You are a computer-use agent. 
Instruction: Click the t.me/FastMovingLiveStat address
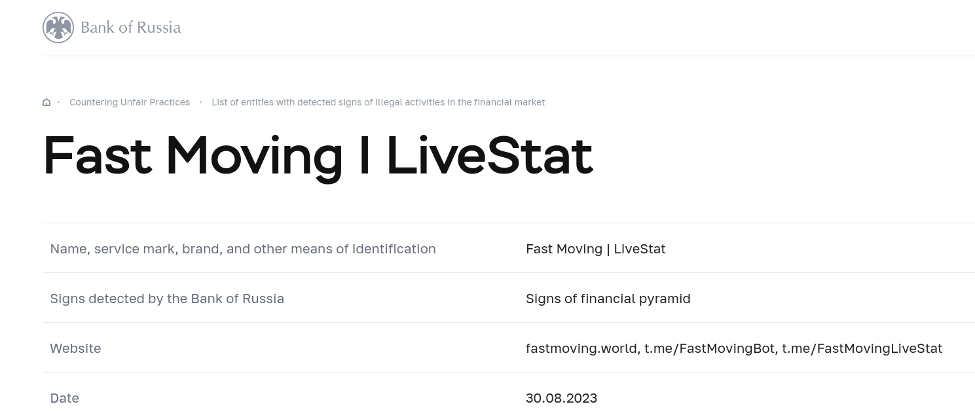(x=862, y=348)
